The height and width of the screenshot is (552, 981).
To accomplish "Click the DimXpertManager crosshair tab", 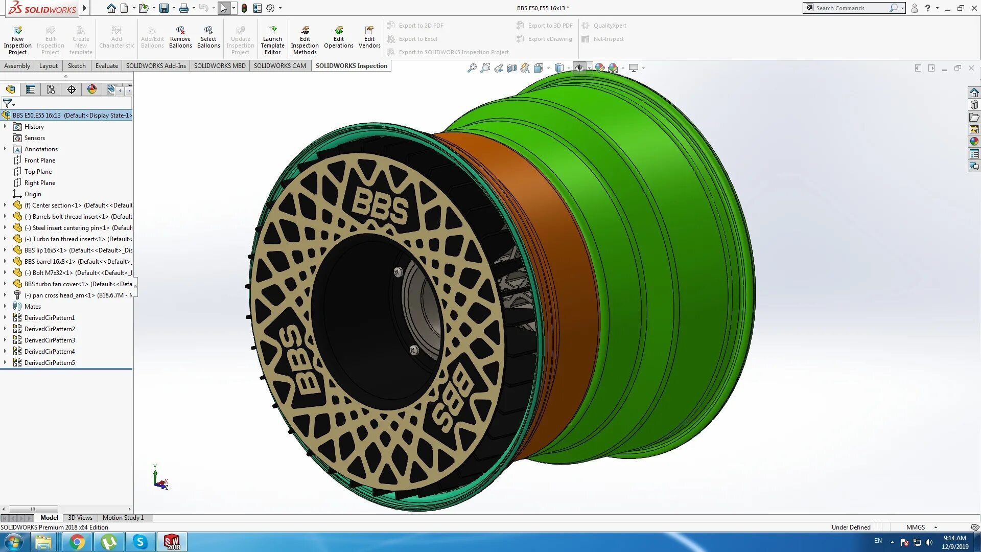I will pyautogui.click(x=72, y=89).
